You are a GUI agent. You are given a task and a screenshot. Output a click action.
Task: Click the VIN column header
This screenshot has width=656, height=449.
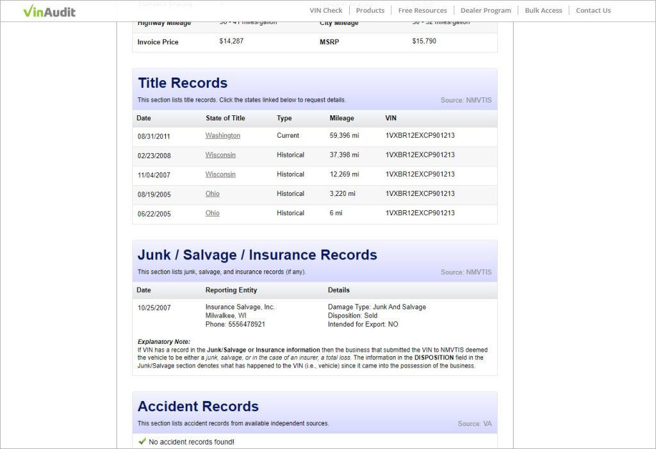coord(391,118)
